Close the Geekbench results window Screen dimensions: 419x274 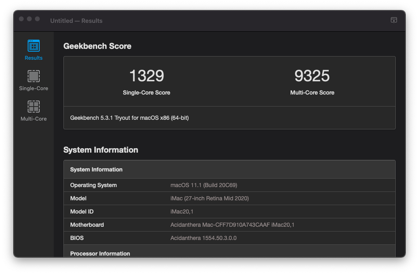(21, 19)
